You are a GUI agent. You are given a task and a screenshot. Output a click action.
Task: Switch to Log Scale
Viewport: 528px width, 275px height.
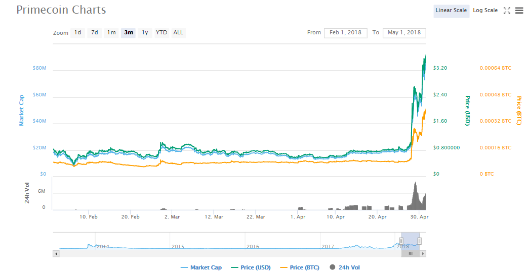pyautogui.click(x=485, y=11)
